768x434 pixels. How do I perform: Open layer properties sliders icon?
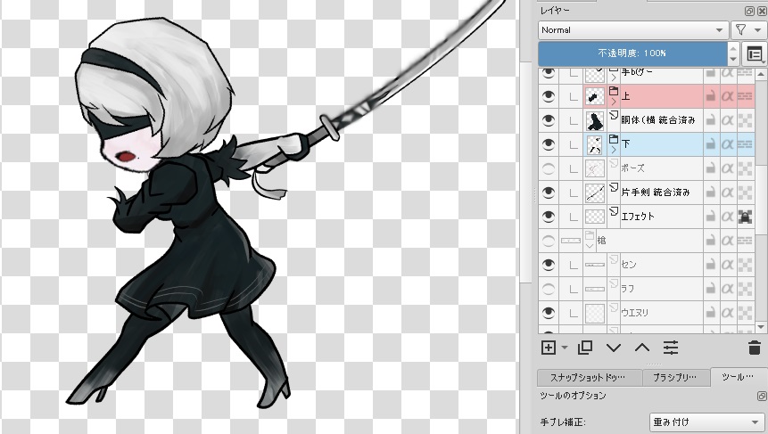point(671,348)
